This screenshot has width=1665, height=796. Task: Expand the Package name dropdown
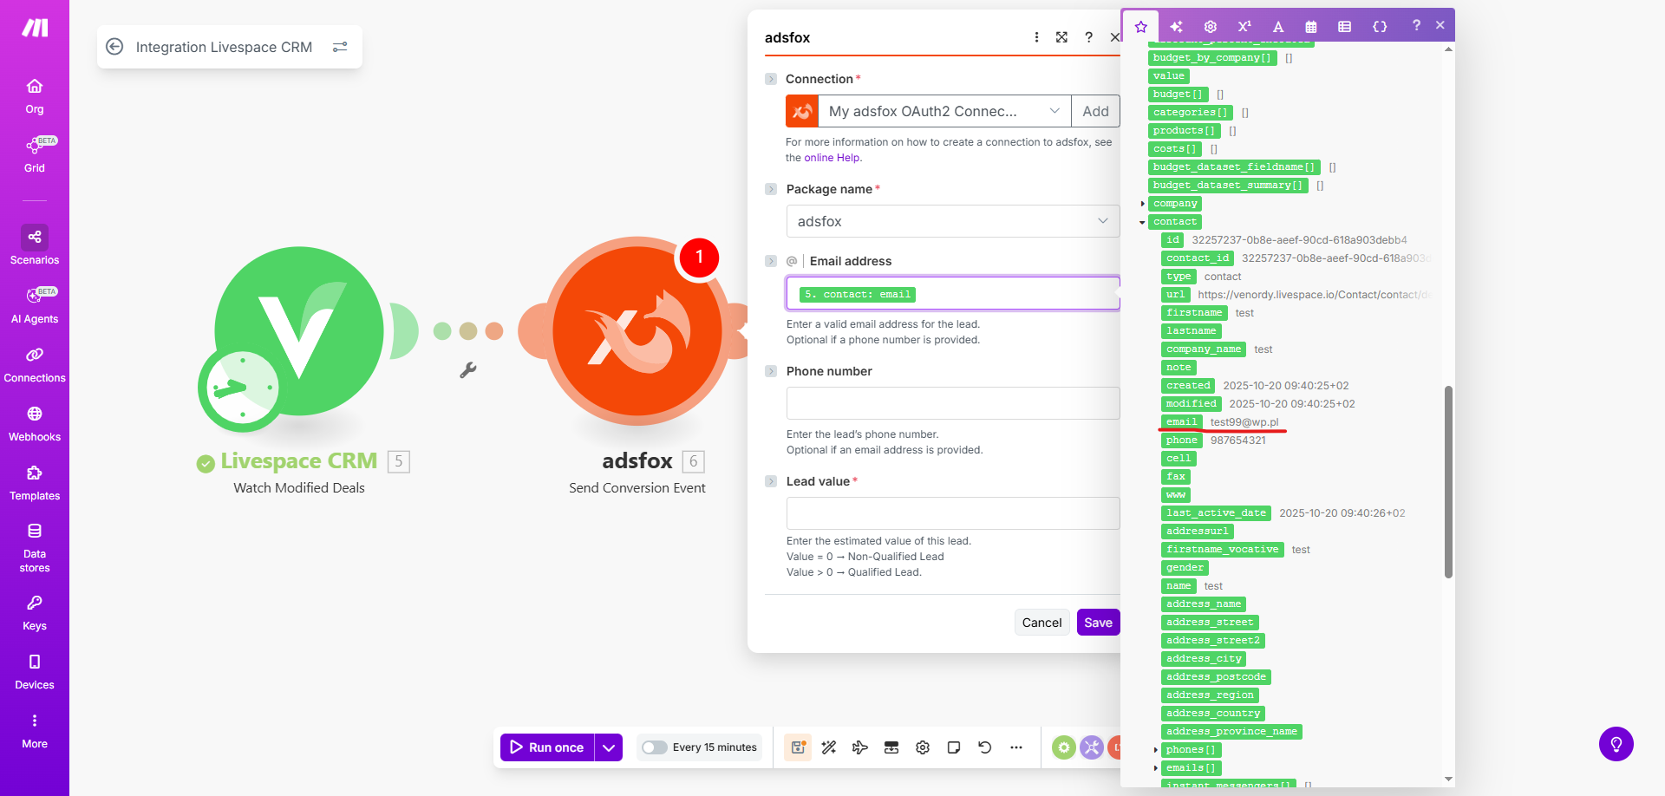click(x=952, y=221)
